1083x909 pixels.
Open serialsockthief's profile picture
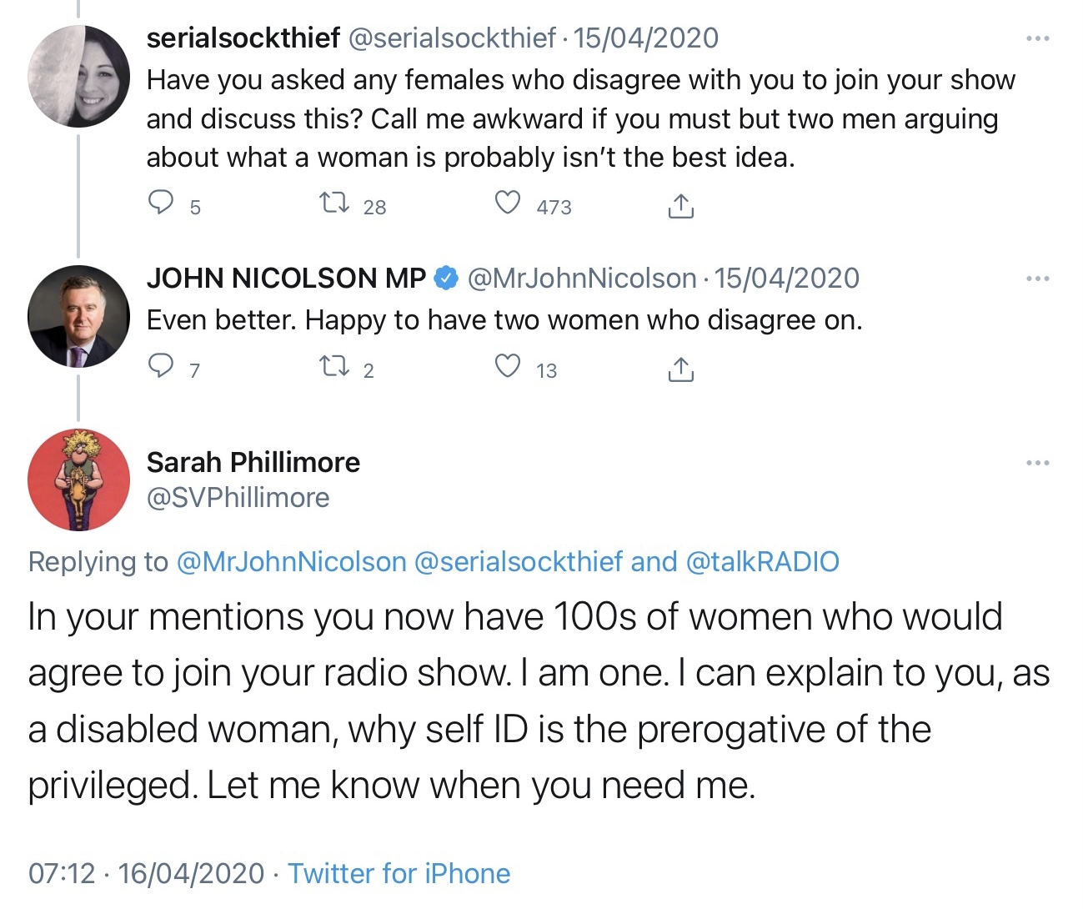tap(78, 77)
